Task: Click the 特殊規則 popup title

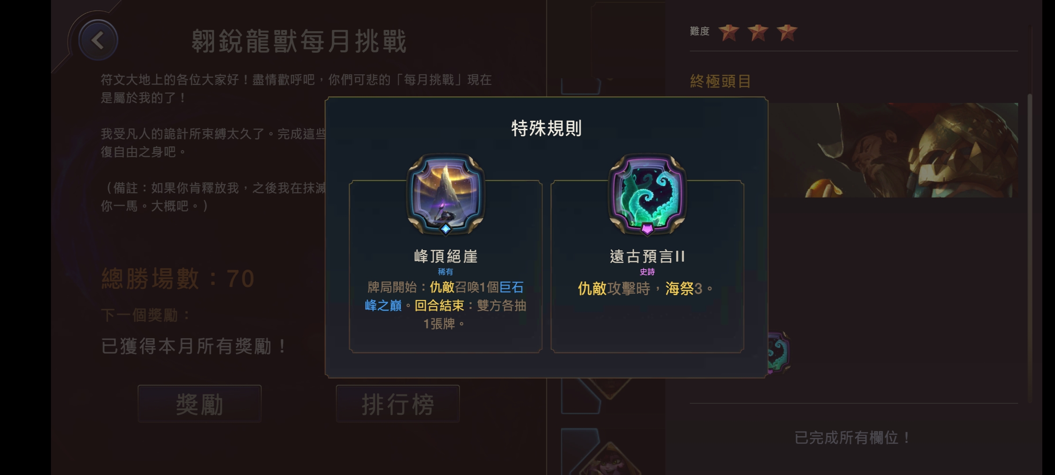Action: pyautogui.click(x=546, y=128)
